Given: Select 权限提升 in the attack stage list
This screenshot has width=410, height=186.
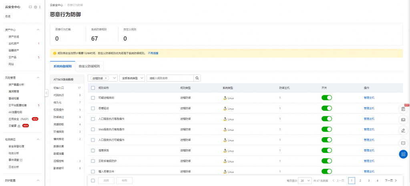Looking at the screenshot, I should pyautogui.click(x=59, y=110).
